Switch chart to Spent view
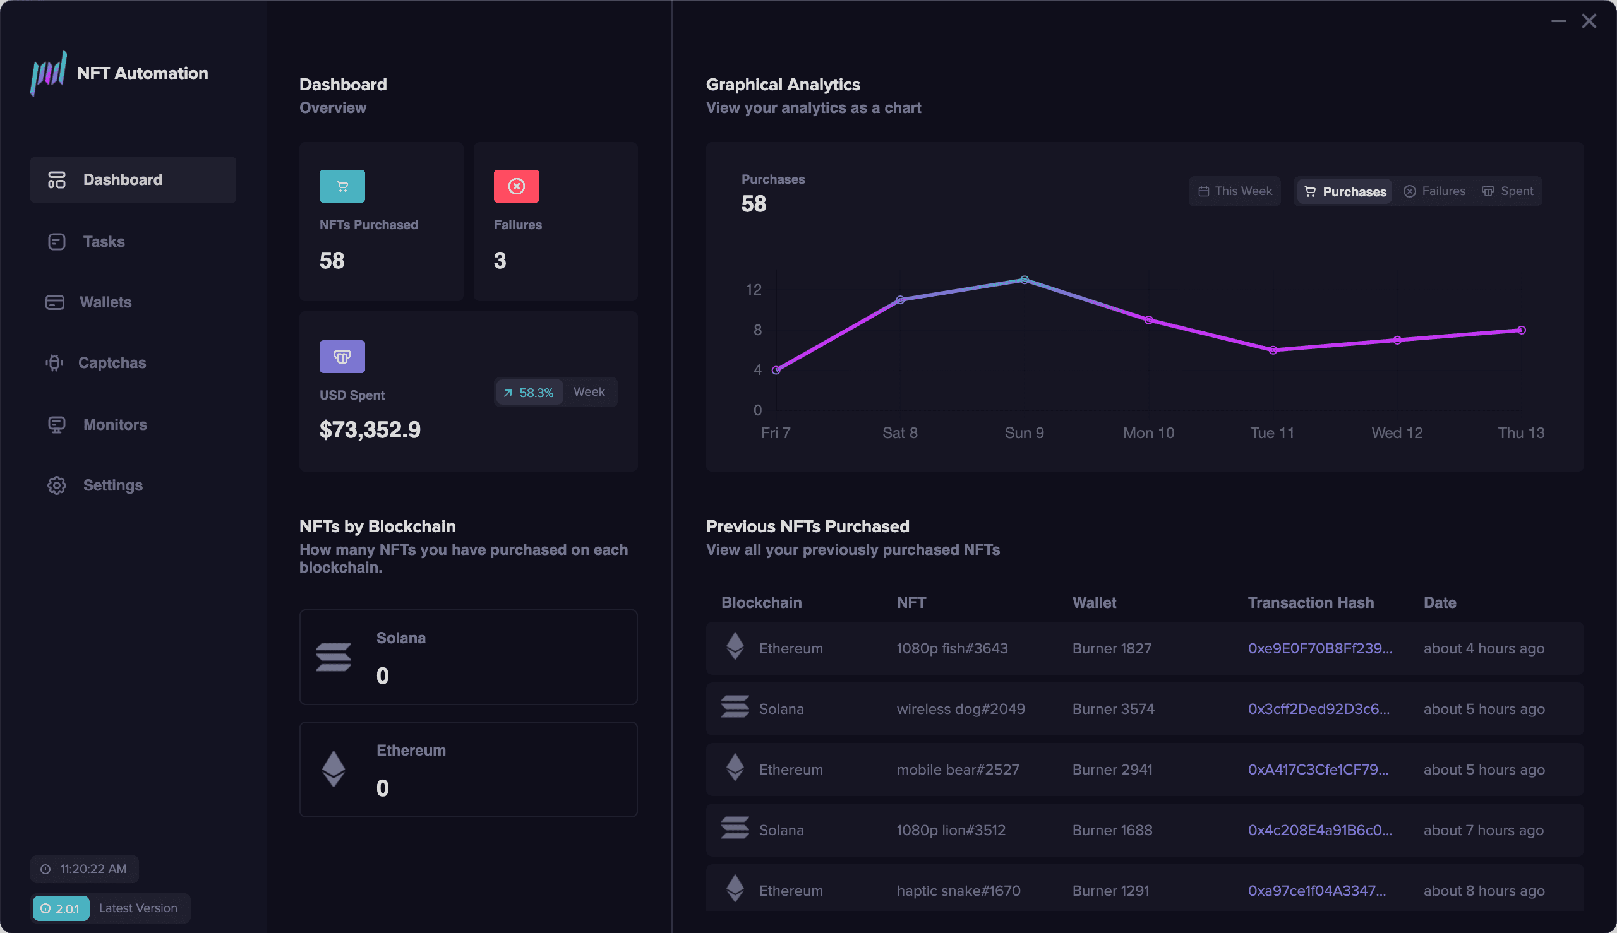The image size is (1617, 933). tap(1507, 192)
